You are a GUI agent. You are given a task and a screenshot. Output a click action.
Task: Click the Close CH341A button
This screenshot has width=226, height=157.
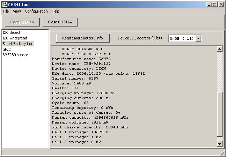pos(60,22)
